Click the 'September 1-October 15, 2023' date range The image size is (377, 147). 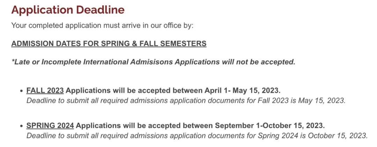[270, 126]
